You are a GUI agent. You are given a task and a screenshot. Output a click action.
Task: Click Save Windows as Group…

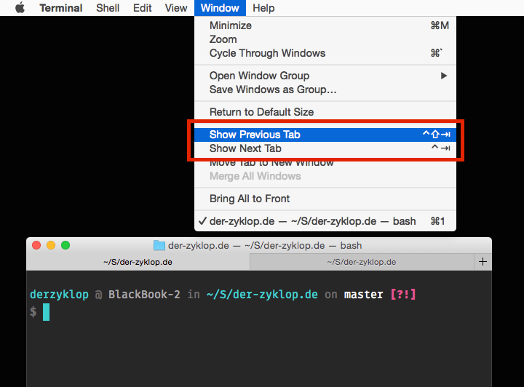[273, 89]
